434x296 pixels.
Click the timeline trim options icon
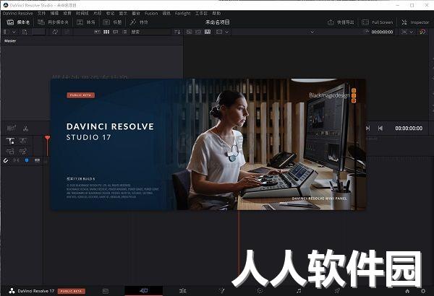pyautogui.click(x=23, y=142)
